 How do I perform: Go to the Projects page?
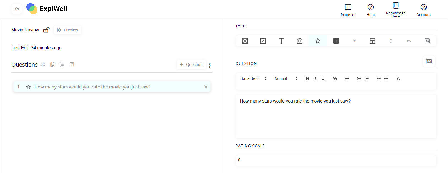click(x=348, y=10)
